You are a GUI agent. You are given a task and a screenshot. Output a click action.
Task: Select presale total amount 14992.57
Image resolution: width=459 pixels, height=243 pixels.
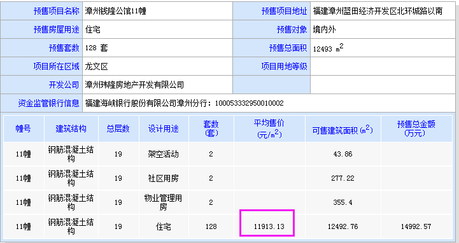(x=416, y=226)
